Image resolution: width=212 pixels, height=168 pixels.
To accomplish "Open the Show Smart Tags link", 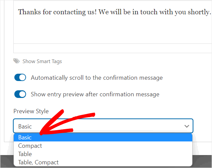I will [x=42, y=61].
